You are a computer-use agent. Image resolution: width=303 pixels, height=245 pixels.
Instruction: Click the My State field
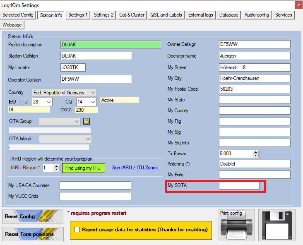255,100
